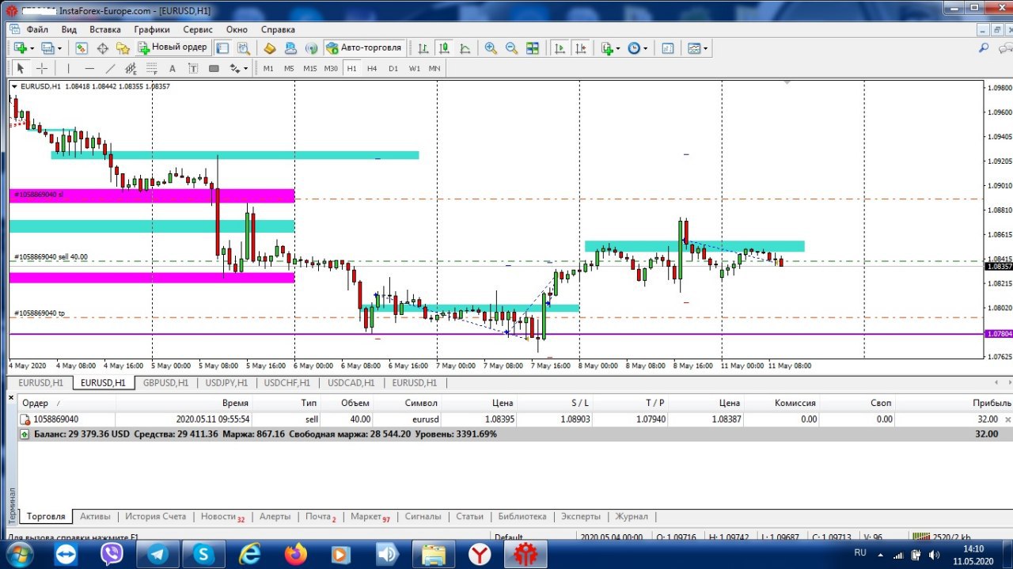Open the Файл menu
The width and height of the screenshot is (1013, 569).
point(37,29)
